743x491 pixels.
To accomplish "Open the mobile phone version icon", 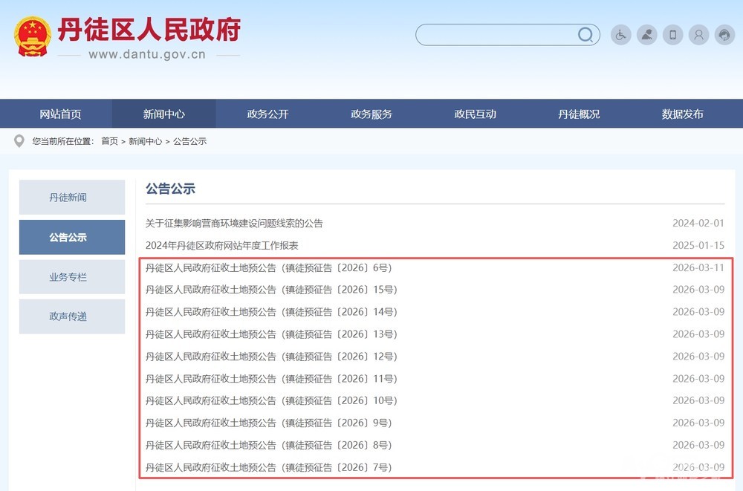I will (672, 35).
